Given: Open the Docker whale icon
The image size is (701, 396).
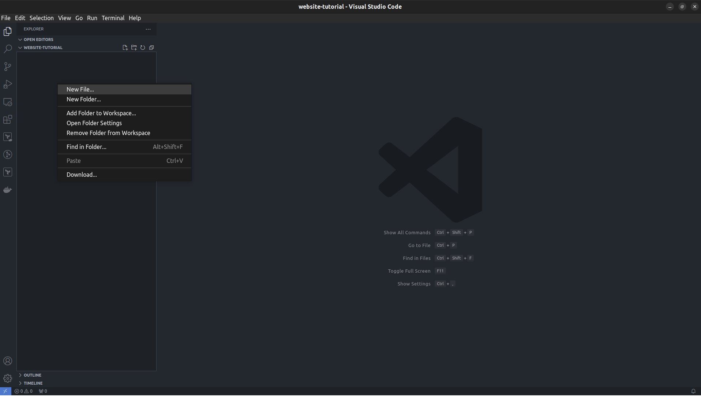Looking at the screenshot, I should coord(8,190).
